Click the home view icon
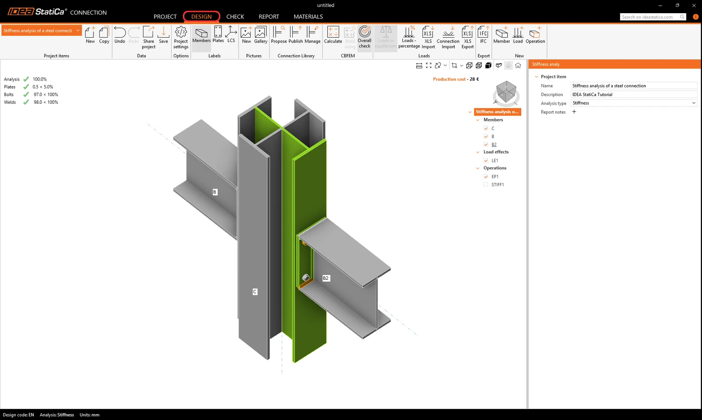This screenshot has width=702, height=420. tap(518, 66)
